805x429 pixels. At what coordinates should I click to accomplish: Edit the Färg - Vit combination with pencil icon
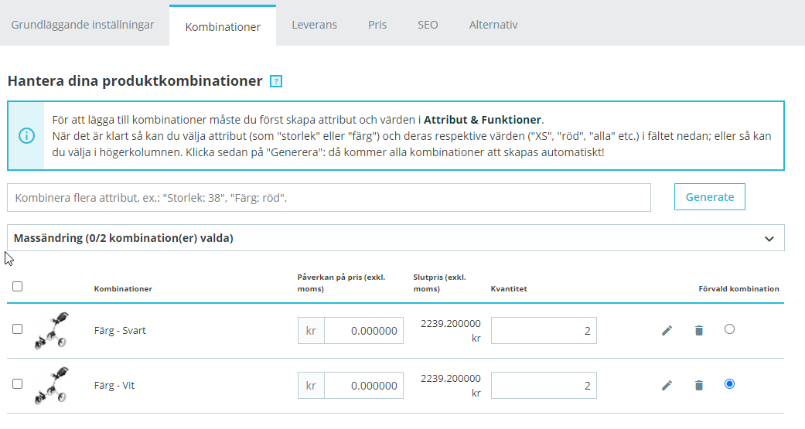click(x=667, y=386)
